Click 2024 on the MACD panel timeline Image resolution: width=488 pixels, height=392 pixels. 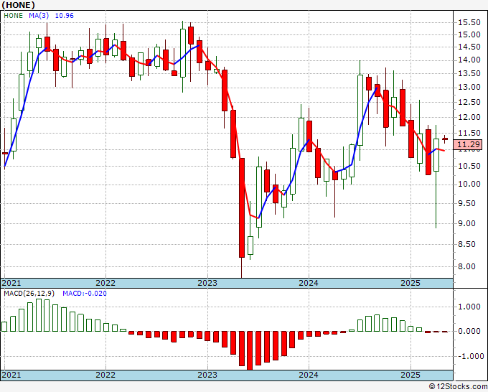[309, 375]
